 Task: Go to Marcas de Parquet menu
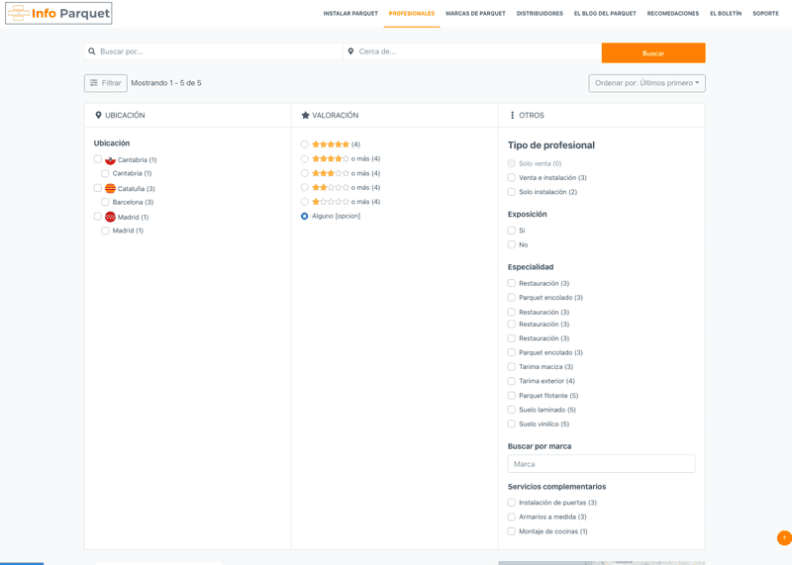coord(475,14)
